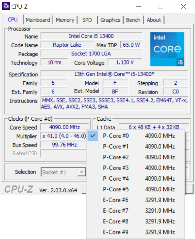Screen dimensions: 195x239
Task: Open the Memory tab
Action: (x=65, y=20)
